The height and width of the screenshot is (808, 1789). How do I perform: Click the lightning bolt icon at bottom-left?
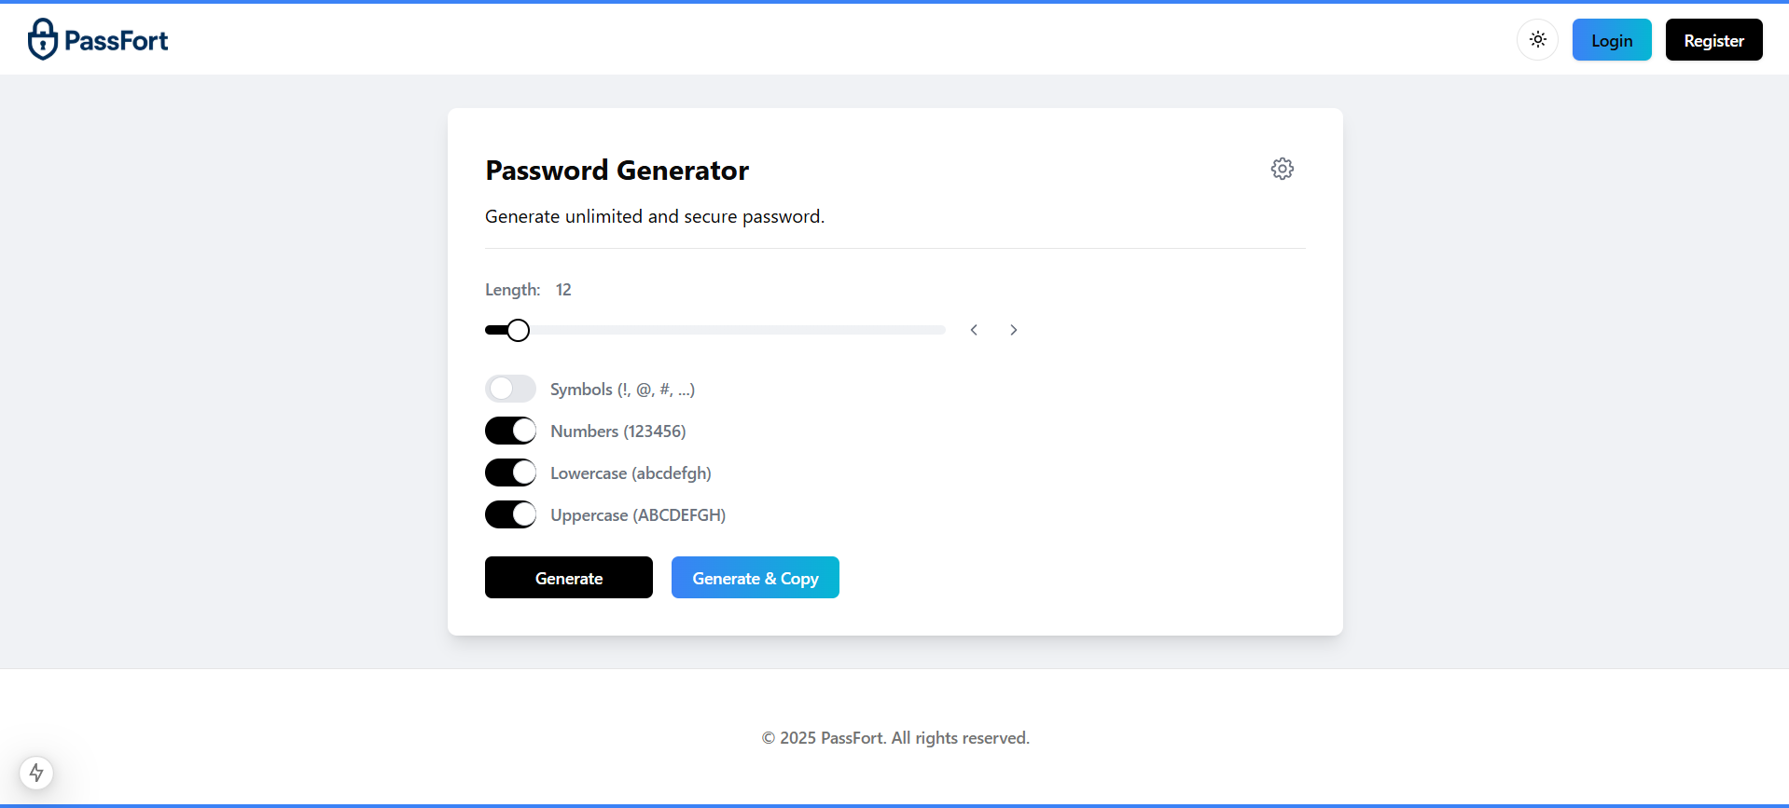[x=36, y=773]
